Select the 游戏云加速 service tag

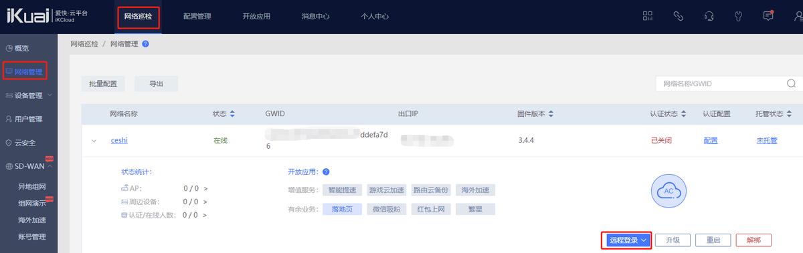386,190
